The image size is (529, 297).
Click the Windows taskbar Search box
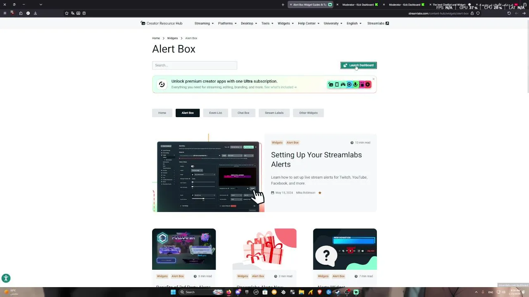pyautogui.click(x=201, y=292)
